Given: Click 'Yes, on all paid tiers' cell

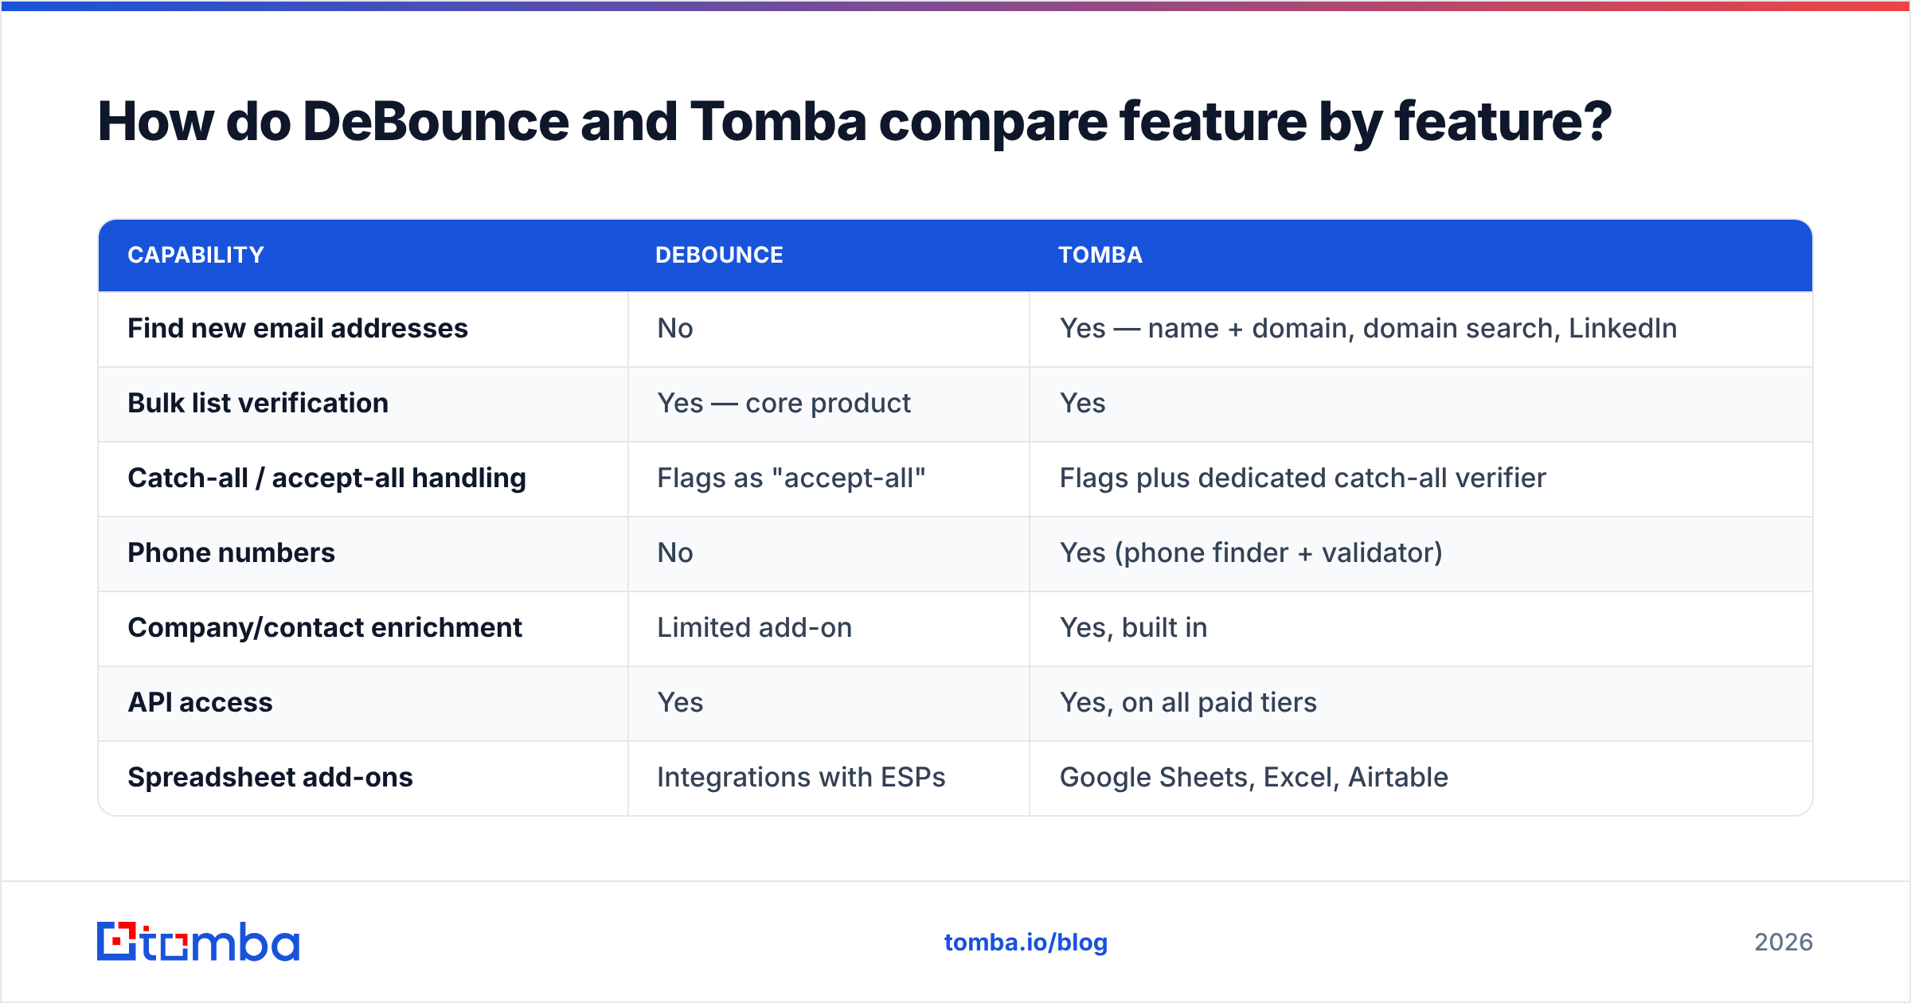Looking at the screenshot, I should tap(1188, 702).
